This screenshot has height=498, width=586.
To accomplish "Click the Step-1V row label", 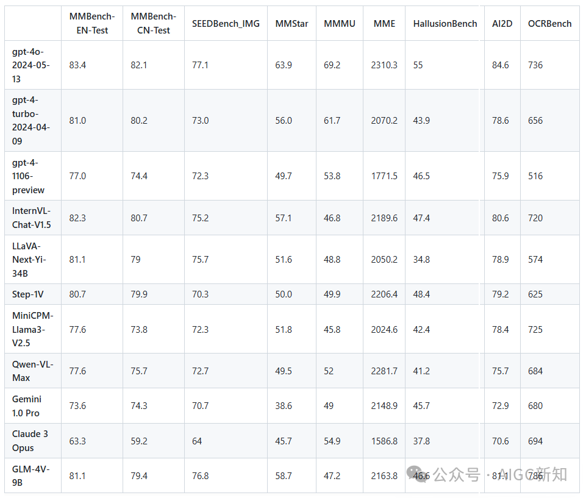I will [27, 294].
